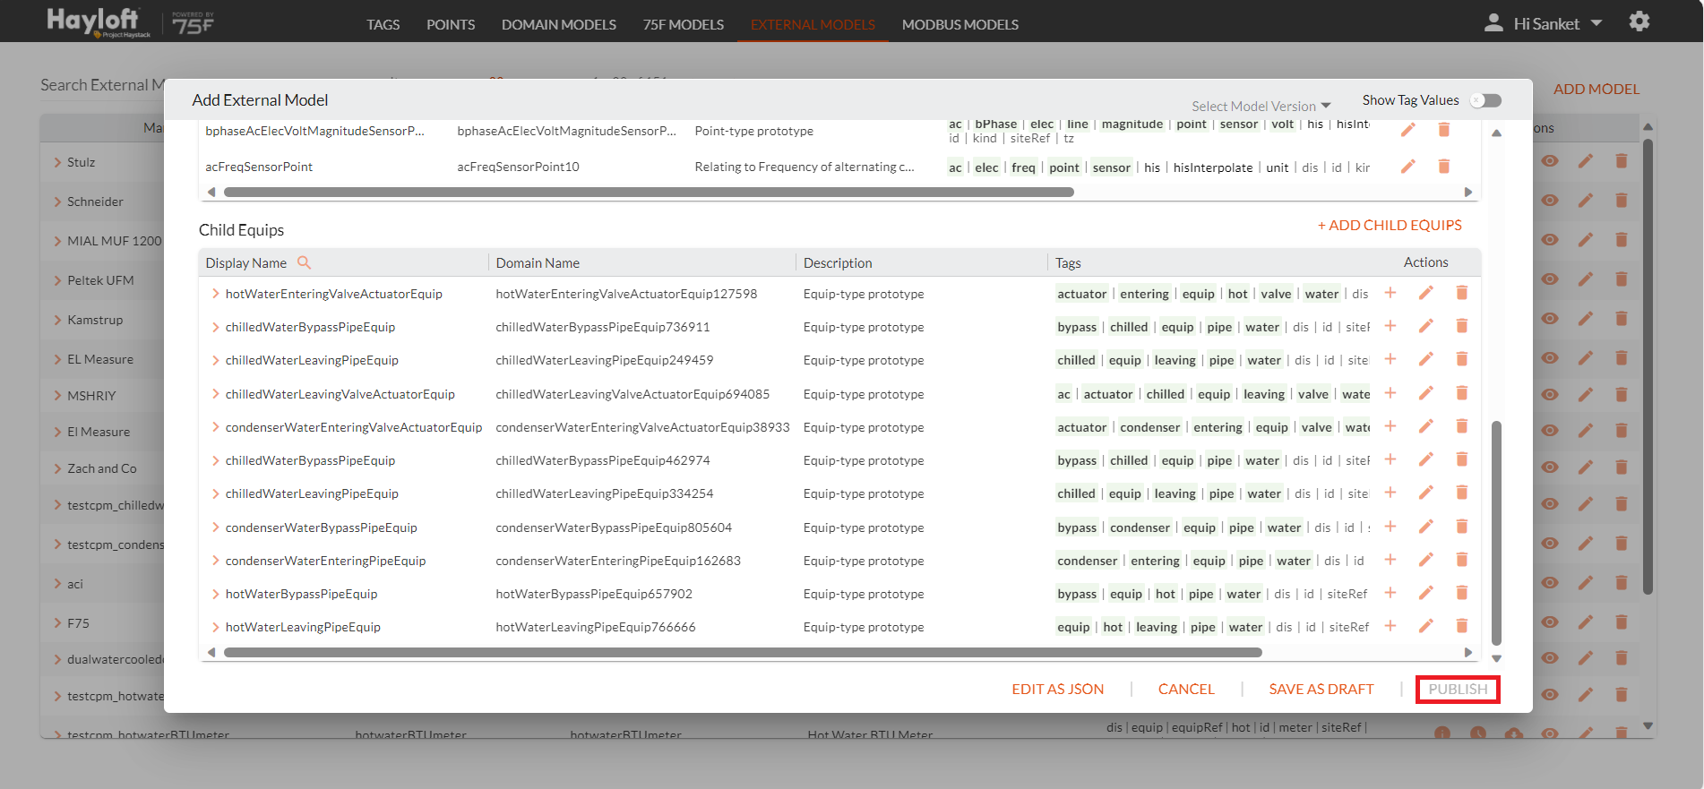This screenshot has height=789, width=1704.
Task: Open the Select Model Version dropdown
Action: (1261, 106)
